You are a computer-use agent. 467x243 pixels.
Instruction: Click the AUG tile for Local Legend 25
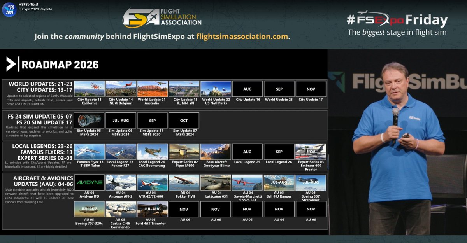[x=248, y=152]
